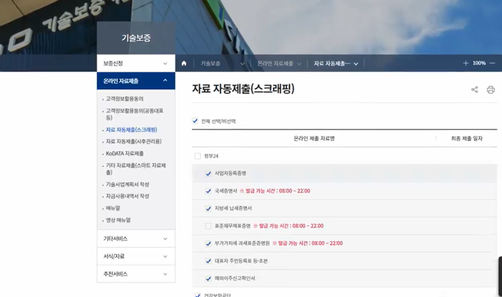Toggle the 전체 선택/비선택 checkbox

tap(195, 121)
